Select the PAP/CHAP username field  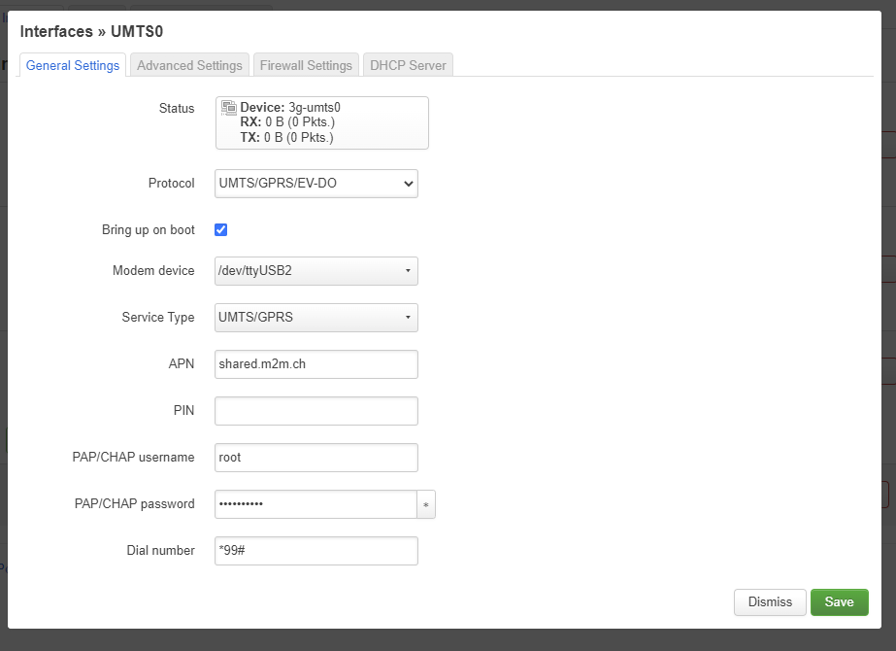(x=316, y=458)
